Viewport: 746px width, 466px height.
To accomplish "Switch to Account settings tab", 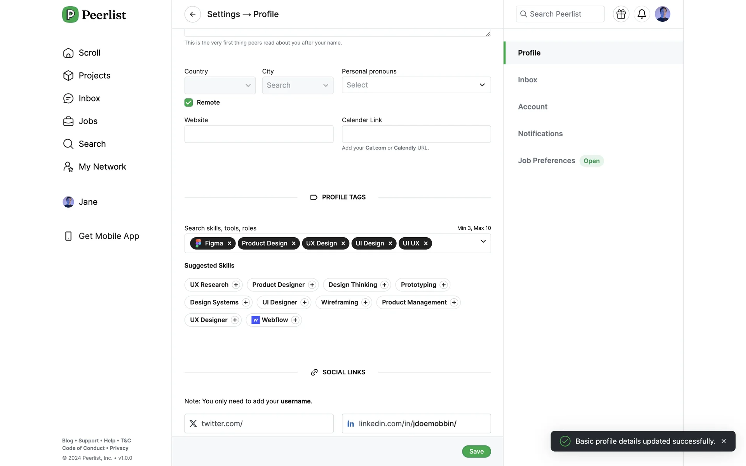I will coord(532,106).
